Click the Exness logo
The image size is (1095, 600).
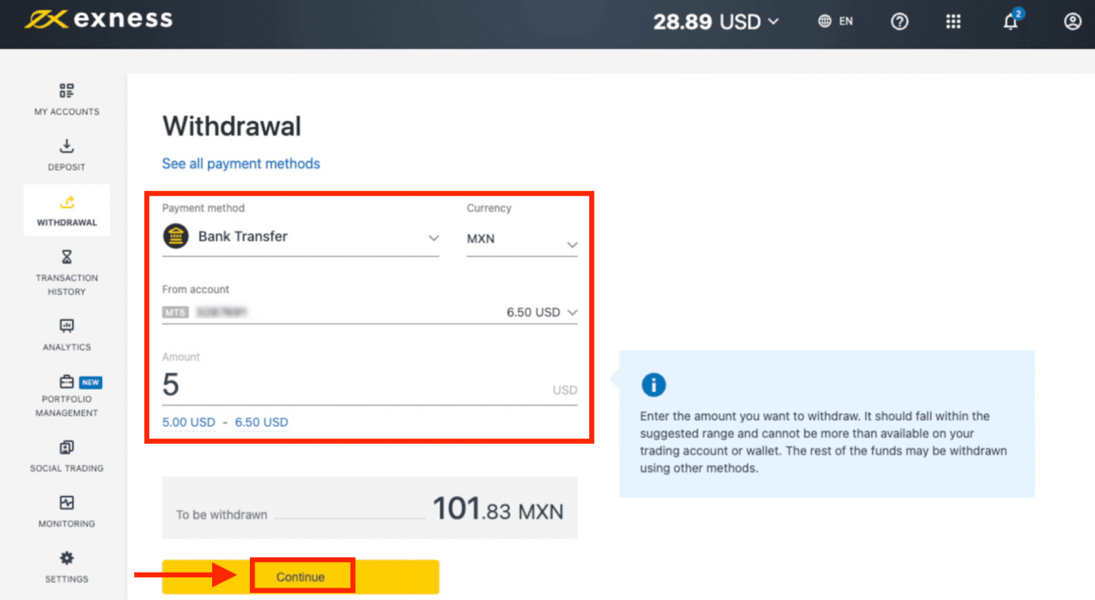[99, 19]
